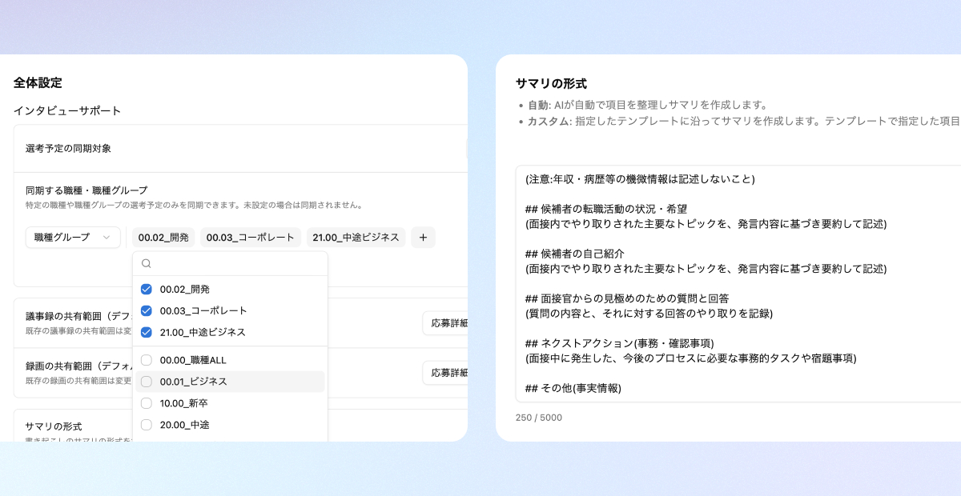Click the カスタム bullet description
The image size is (961, 496).
tap(743, 121)
